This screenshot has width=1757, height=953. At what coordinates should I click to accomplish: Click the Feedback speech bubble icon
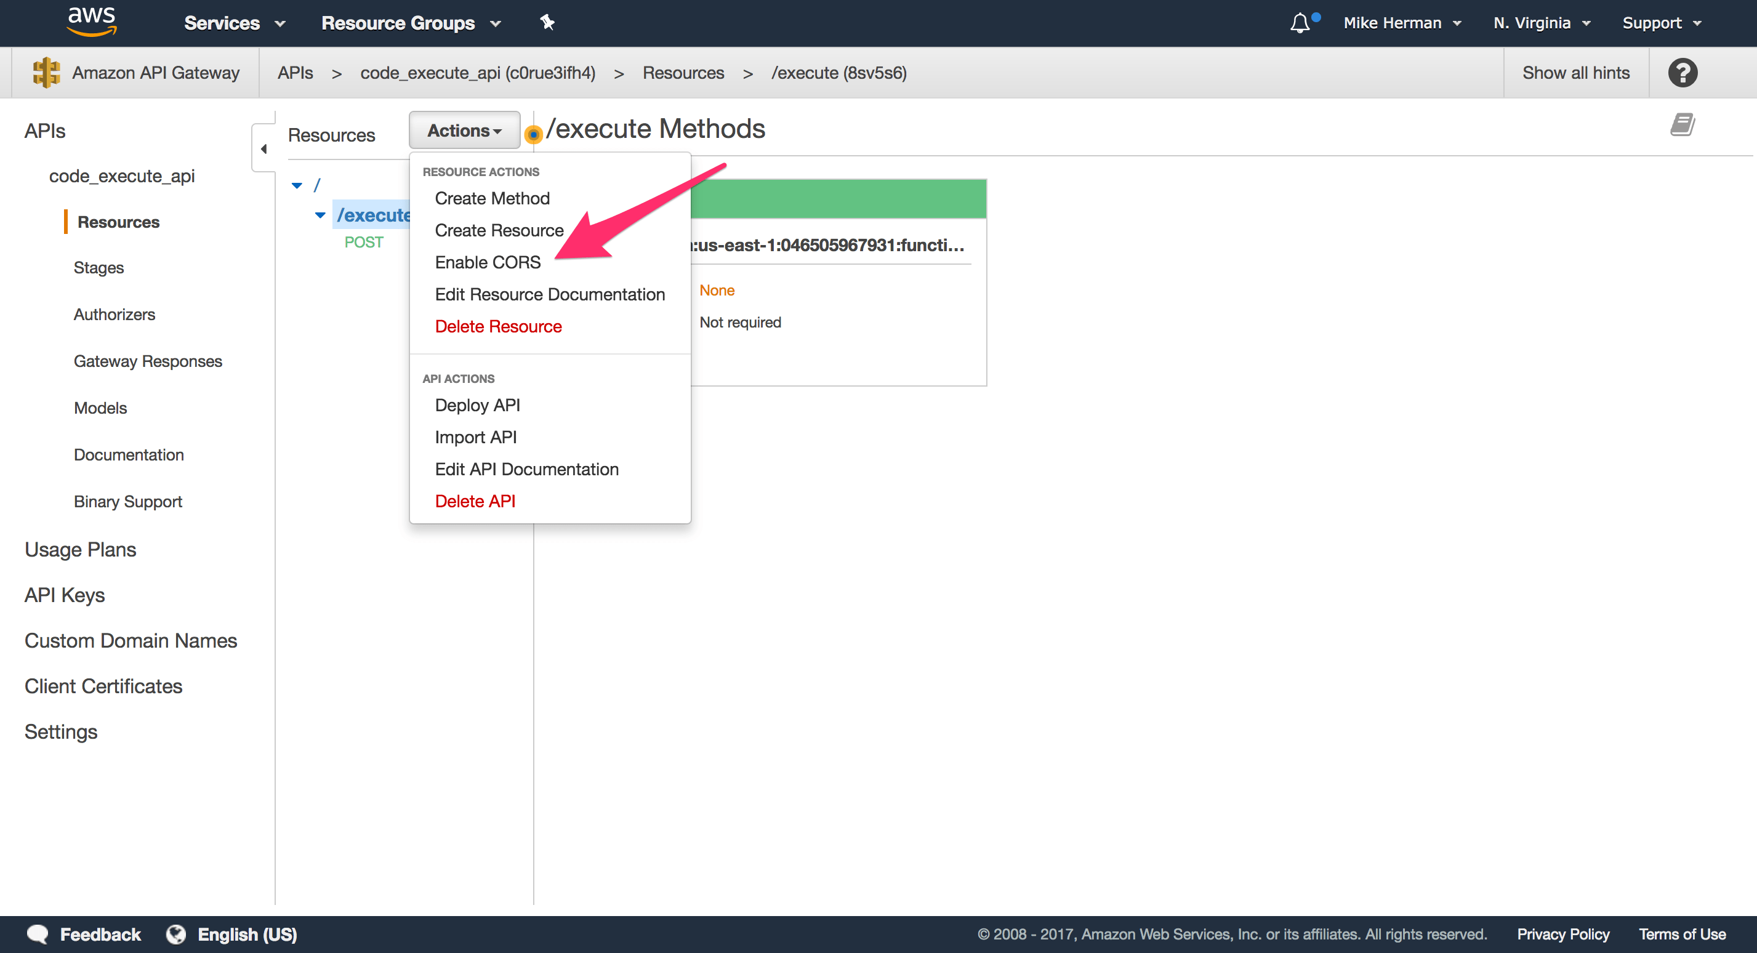point(38,934)
